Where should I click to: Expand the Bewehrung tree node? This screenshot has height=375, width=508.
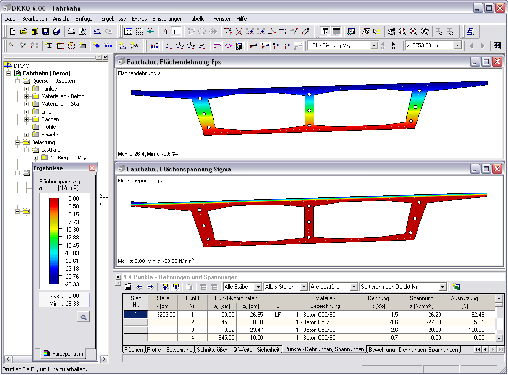(26, 135)
